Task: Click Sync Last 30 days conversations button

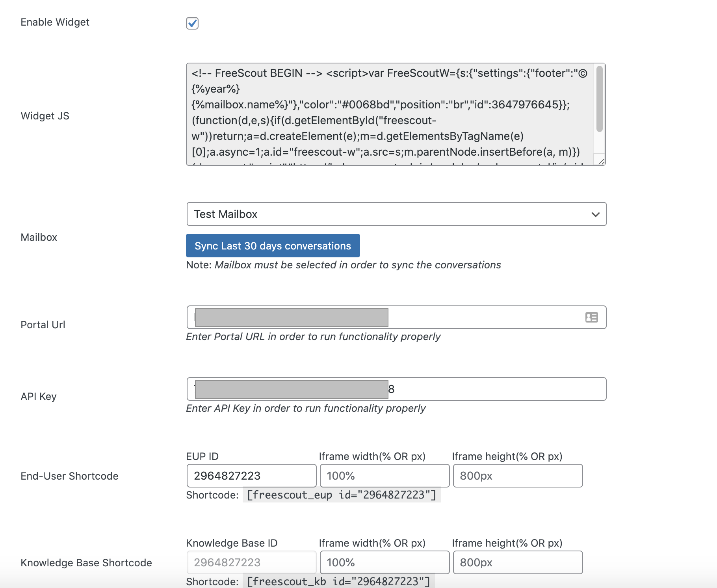Action: (x=273, y=246)
